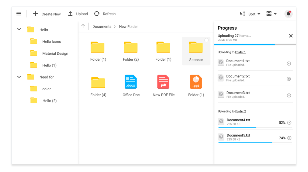
Task: Click the Sort label
Action: pos(252,14)
